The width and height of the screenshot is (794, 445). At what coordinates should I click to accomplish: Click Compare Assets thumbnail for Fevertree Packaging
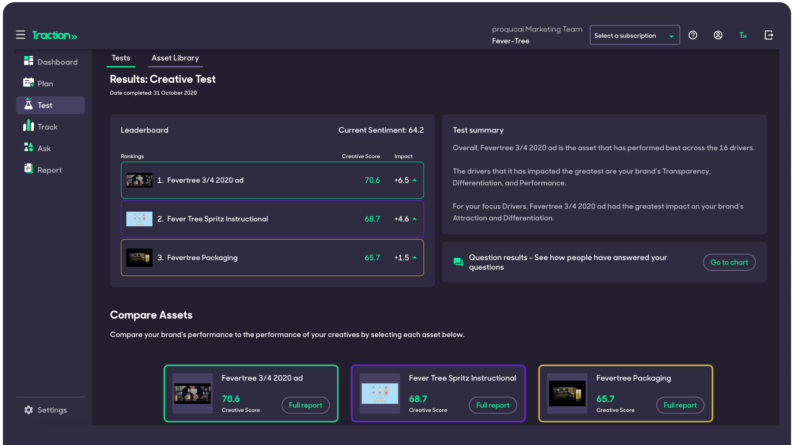567,393
